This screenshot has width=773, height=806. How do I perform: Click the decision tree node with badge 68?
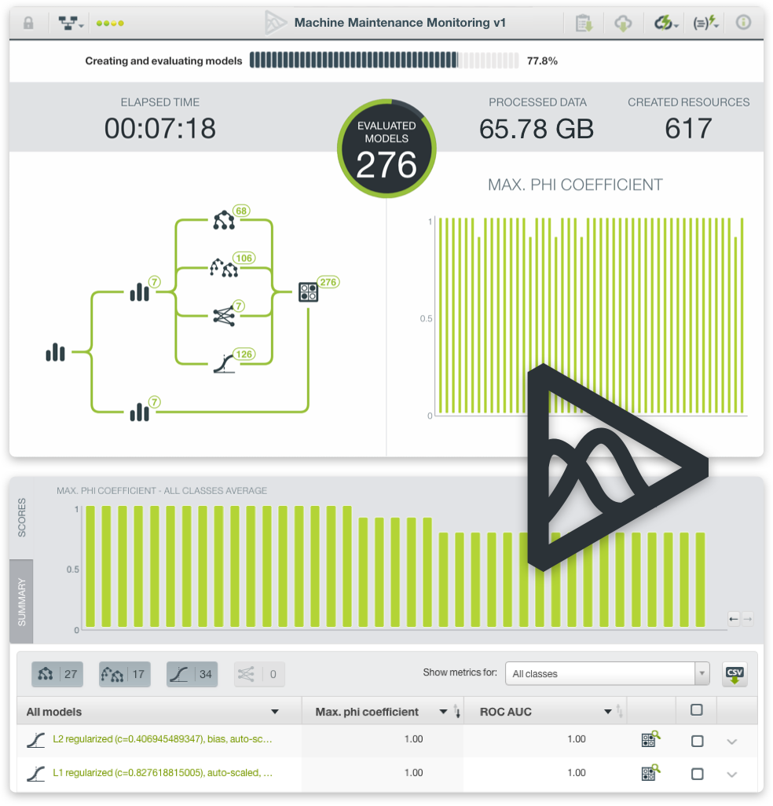tap(224, 220)
